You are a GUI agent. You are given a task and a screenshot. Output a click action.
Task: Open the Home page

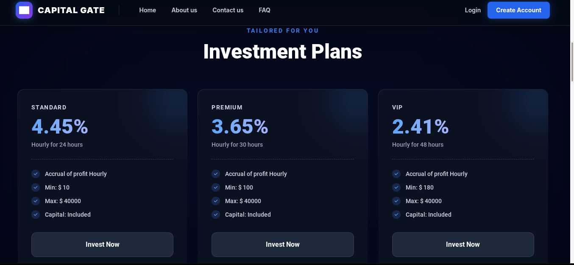148,10
